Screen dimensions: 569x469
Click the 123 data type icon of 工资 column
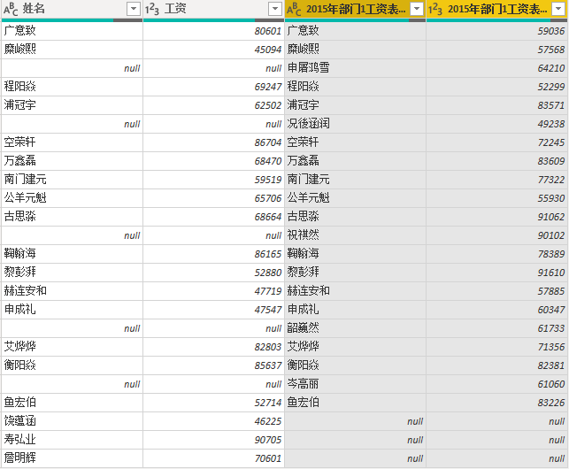click(x=153, y=9)
